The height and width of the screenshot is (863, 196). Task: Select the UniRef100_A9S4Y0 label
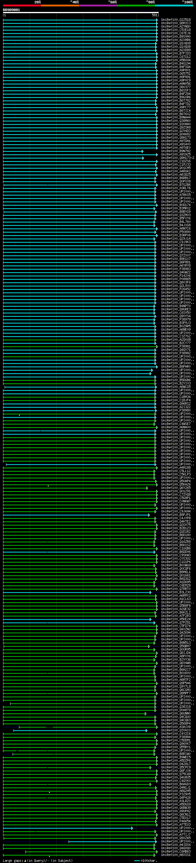click(176, 144)
